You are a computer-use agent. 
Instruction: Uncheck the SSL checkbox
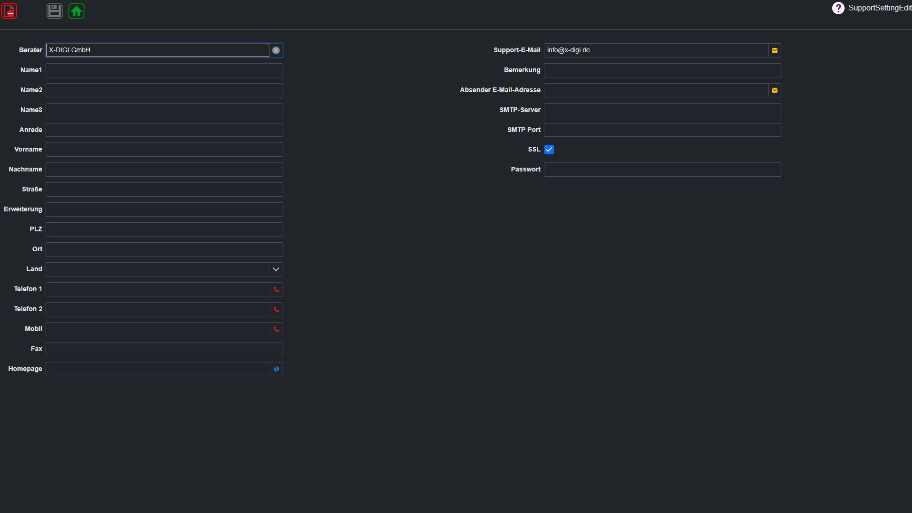pyautogui.click(x=549, y=150)
